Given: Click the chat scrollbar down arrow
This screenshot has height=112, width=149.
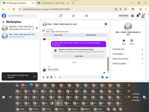Looking at the screenshot, I should pyautogui.click(x=108, y=73).
